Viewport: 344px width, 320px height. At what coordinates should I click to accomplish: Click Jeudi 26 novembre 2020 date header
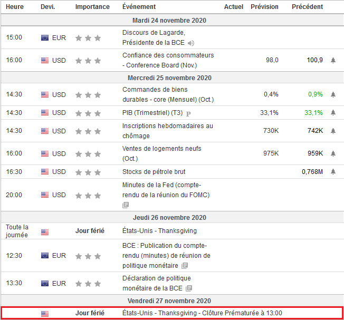tap(169, 217)
